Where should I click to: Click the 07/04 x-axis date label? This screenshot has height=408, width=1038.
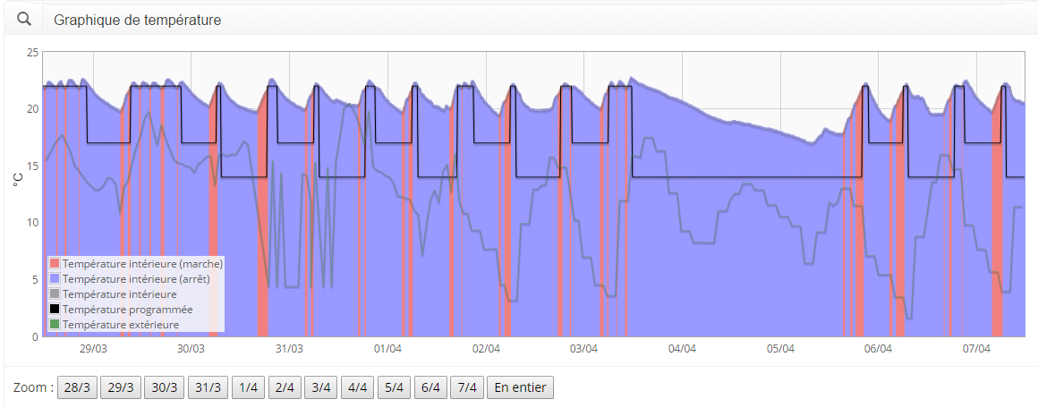coord(976,348)
